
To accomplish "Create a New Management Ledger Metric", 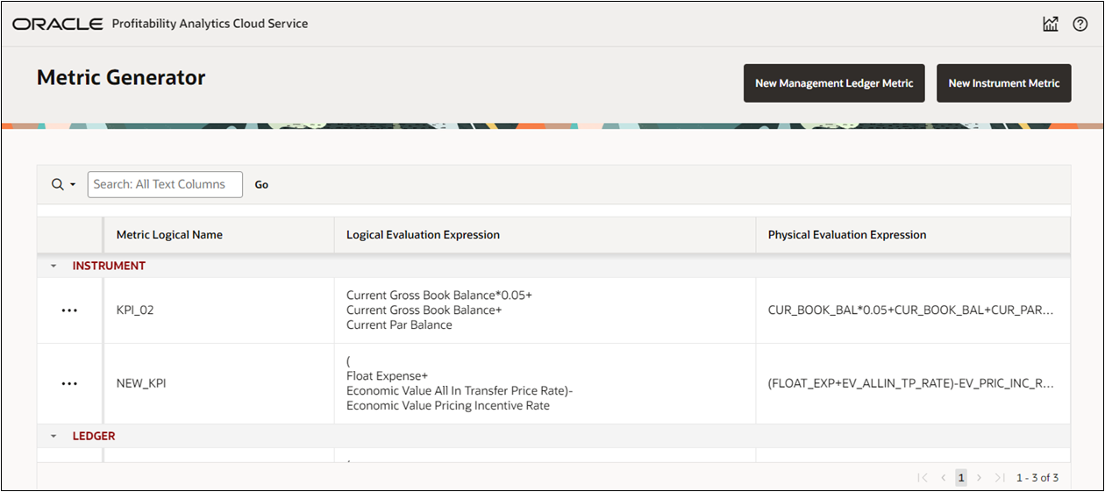I will coord(834,83).
